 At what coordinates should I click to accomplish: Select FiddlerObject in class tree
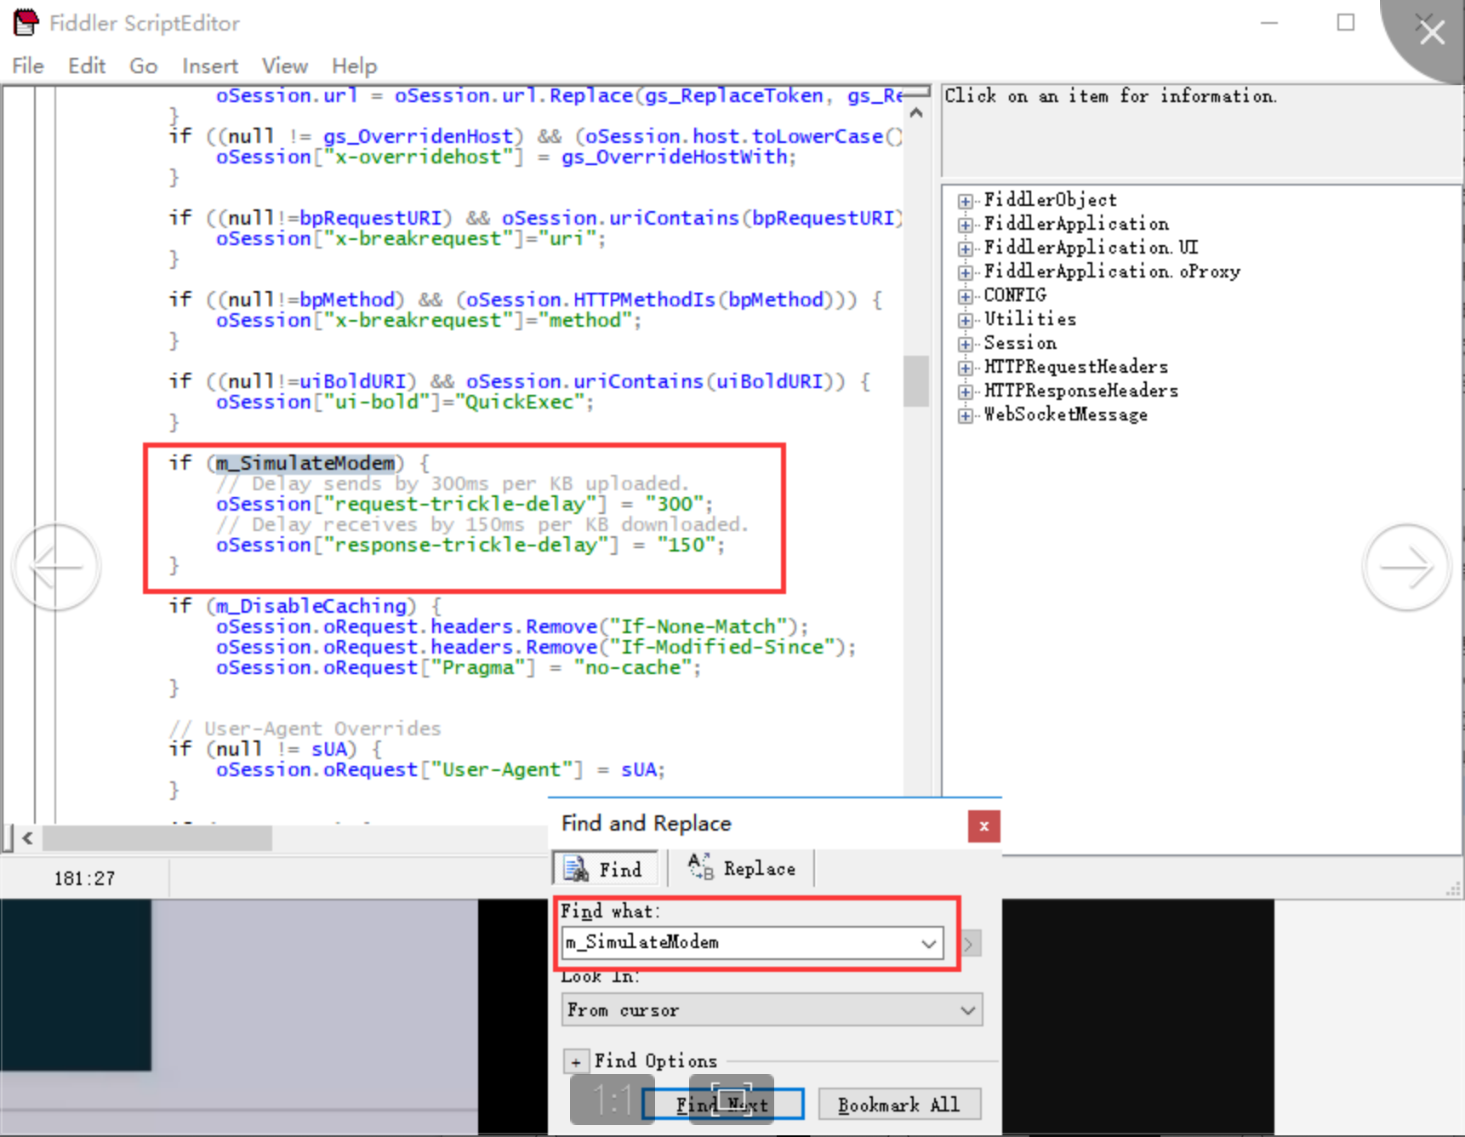pyautogui.click(x=1050, y=200)
